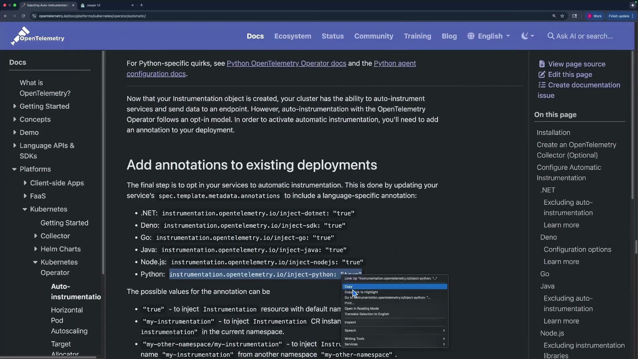The image size is (638, 359).
Task: Click the address bar URL
Action: tap(92, 16)
